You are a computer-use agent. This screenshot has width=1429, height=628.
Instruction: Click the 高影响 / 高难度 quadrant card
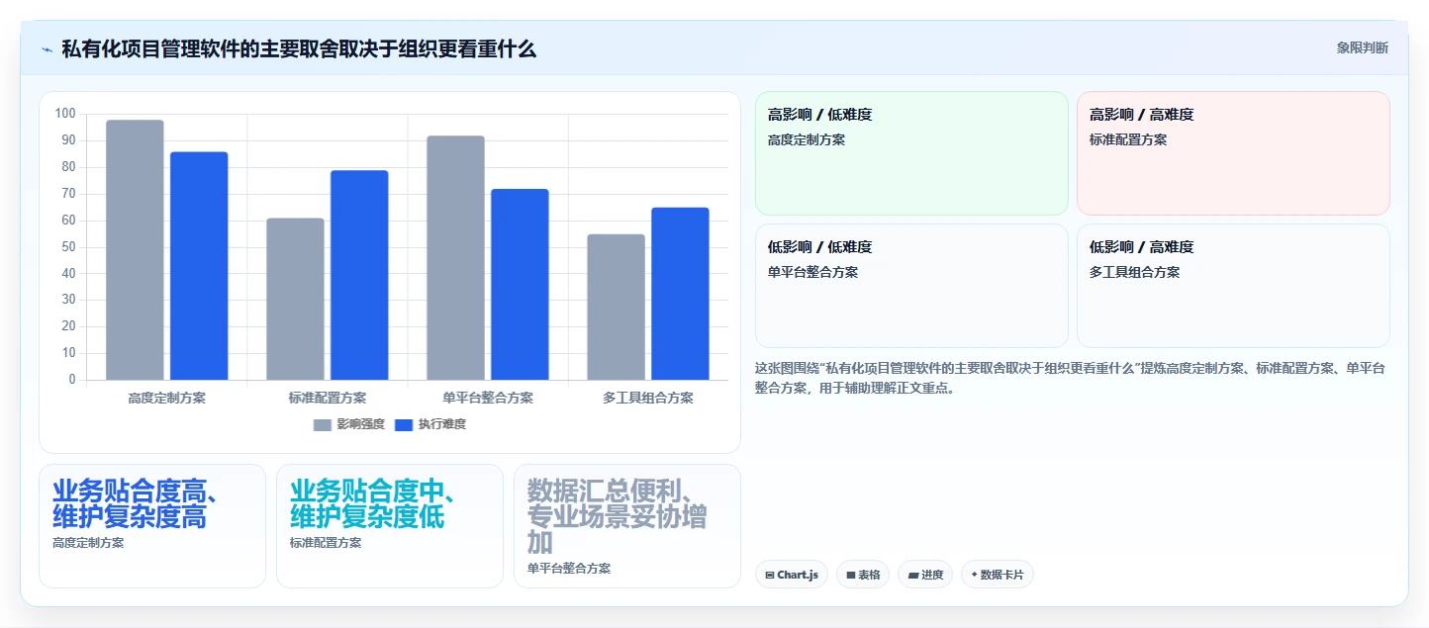(x=1233, y=153)
